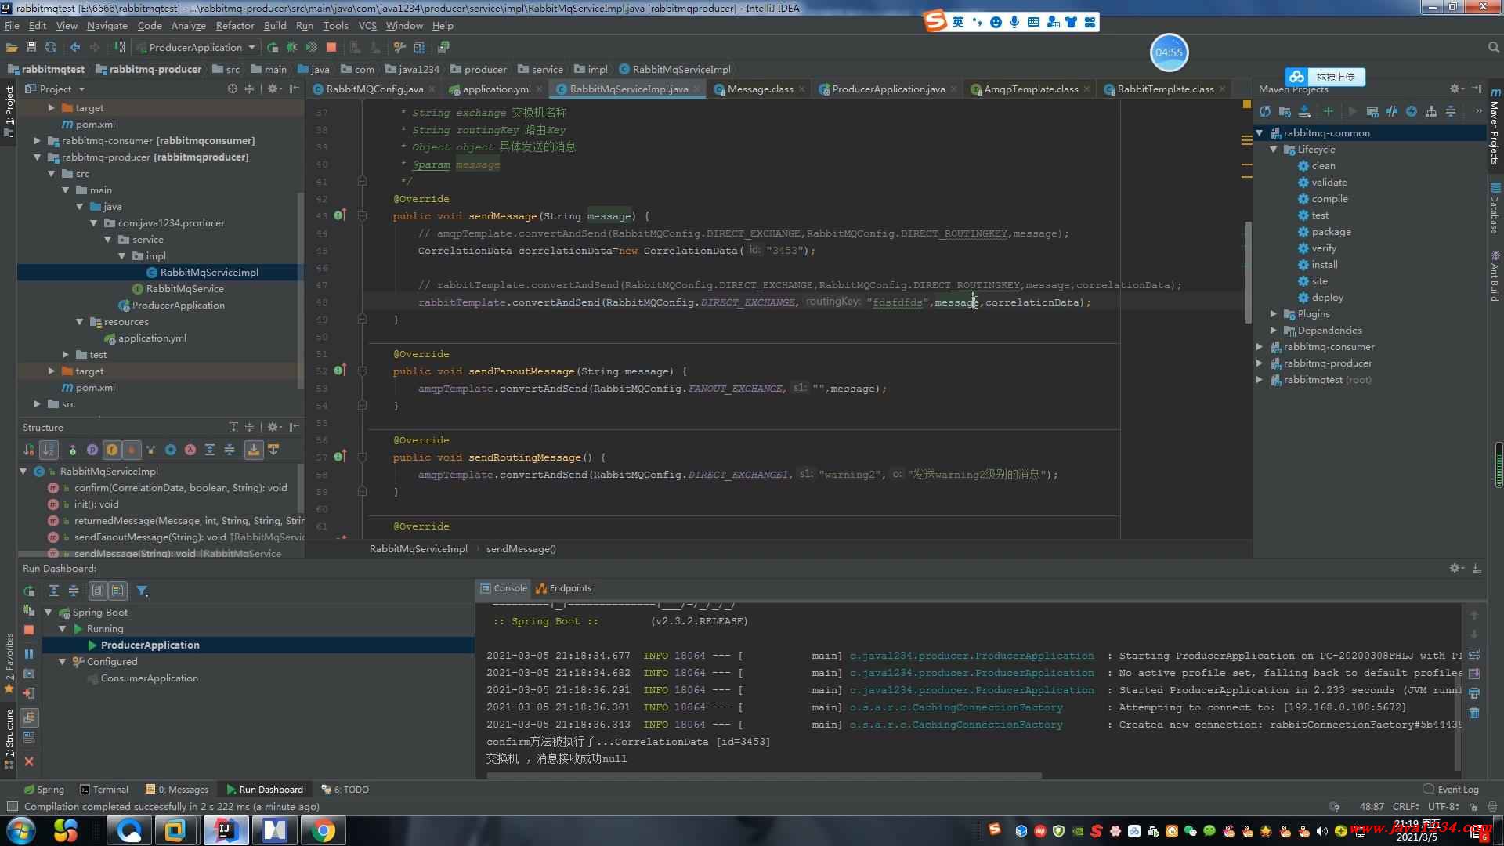The height and width of the screenshot is (846, 1504).
Task: Click Maven Add project plus icon
Action: point(1328,111)
